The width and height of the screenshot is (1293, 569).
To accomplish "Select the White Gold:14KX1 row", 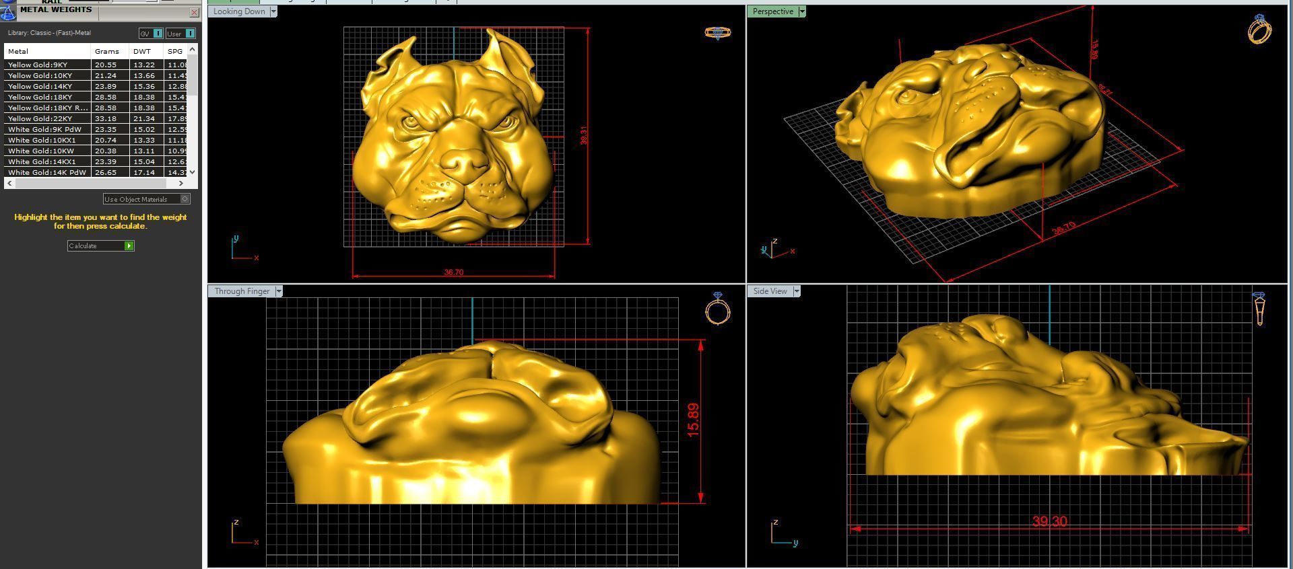I will [x=96, y=161].
